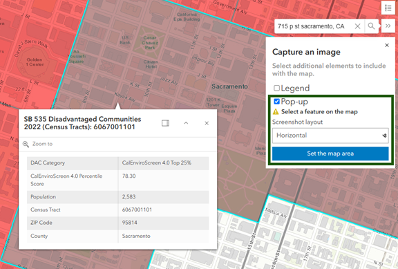Click the ZIP Code label cell
This screenshot has width=398, height=269.
[x=73, y=223]
